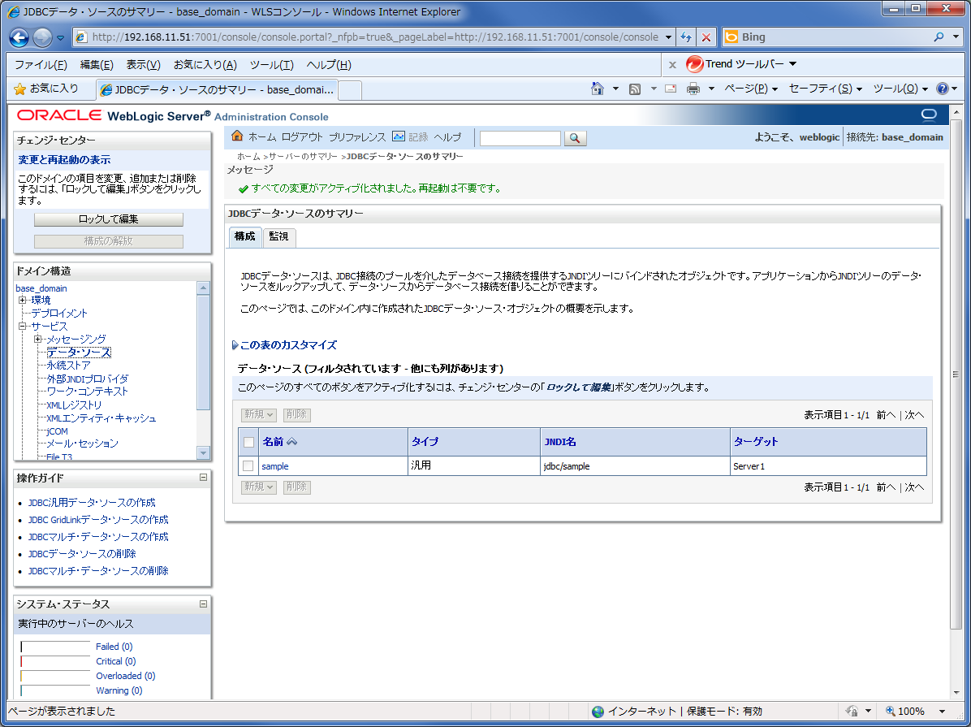Click the ログアウト link

point(302,137)
